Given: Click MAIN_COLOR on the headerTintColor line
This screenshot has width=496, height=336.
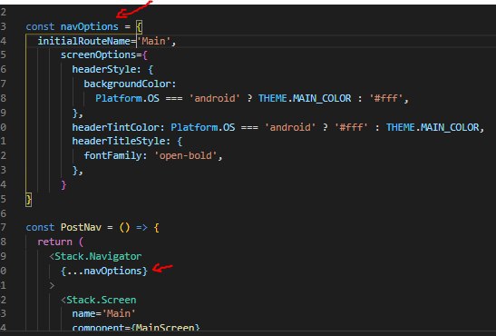Looking at the screenshot, I should tap(450, 127).
